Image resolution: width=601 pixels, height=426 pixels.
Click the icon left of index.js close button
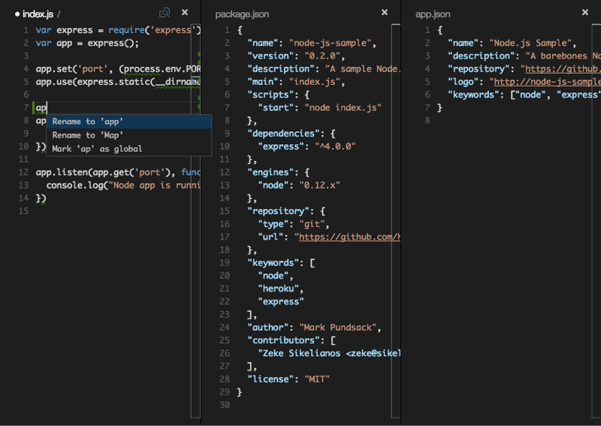click(x=165, y=13)
